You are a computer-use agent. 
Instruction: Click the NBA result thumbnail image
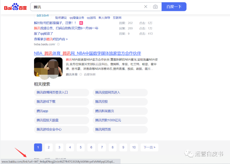(48, 67)
